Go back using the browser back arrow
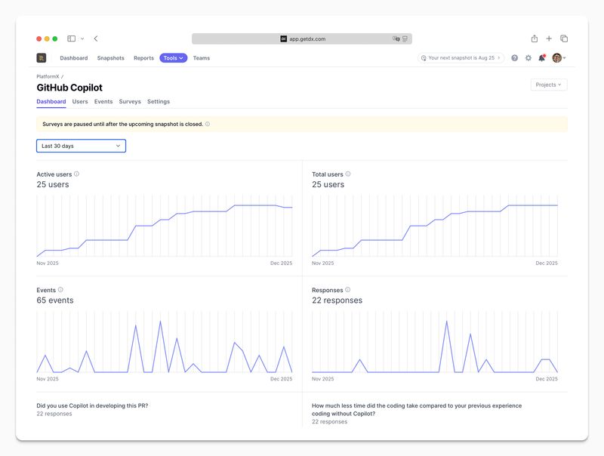 [96, 39]
